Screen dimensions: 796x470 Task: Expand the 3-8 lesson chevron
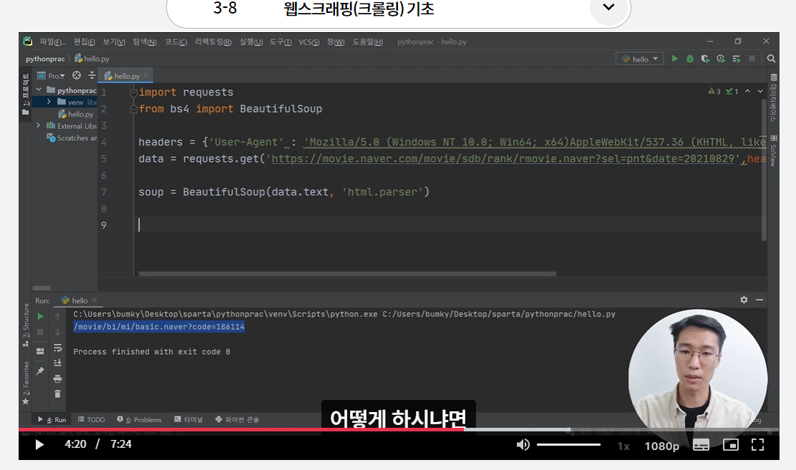tap(608, 7)
